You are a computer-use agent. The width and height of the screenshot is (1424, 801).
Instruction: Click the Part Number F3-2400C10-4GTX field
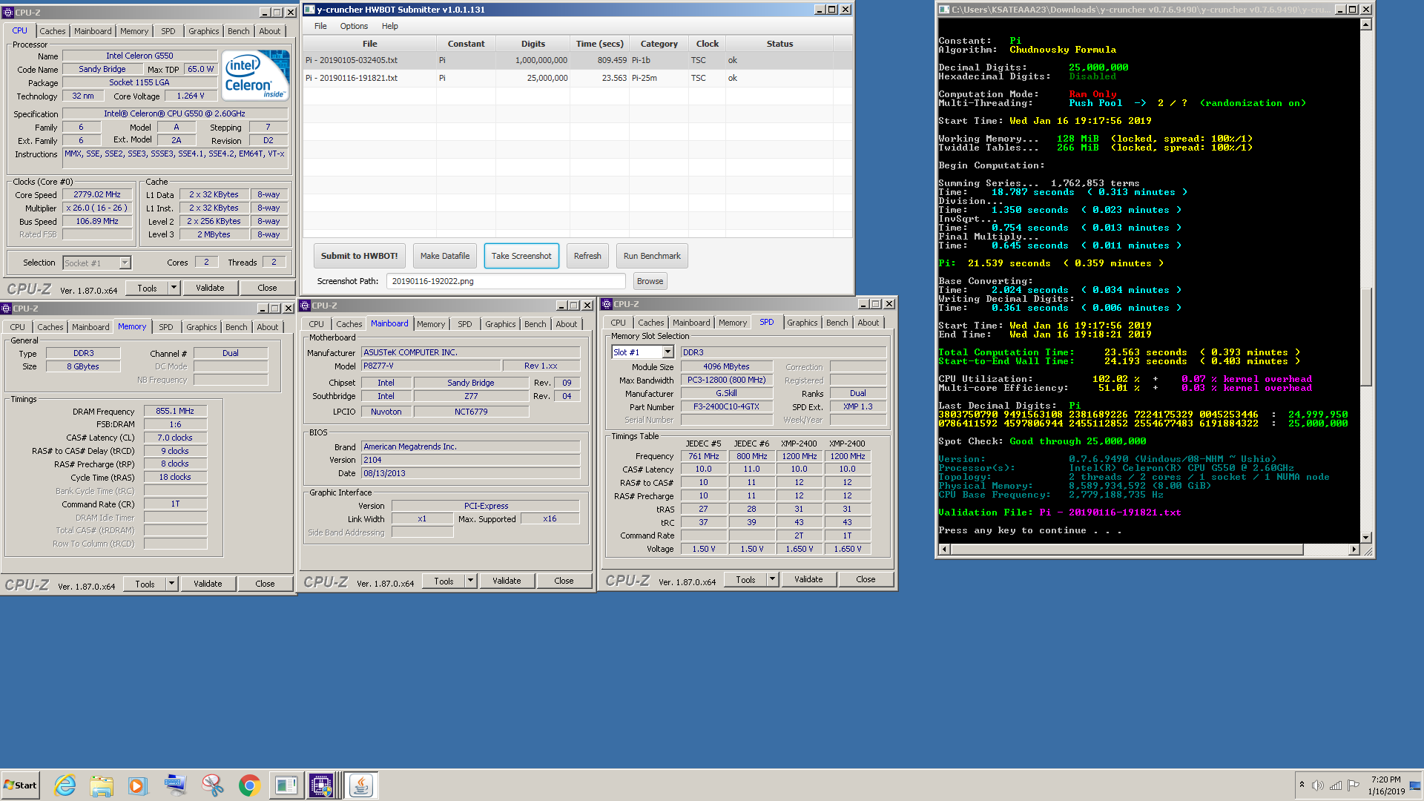click(x=726, y=407)
